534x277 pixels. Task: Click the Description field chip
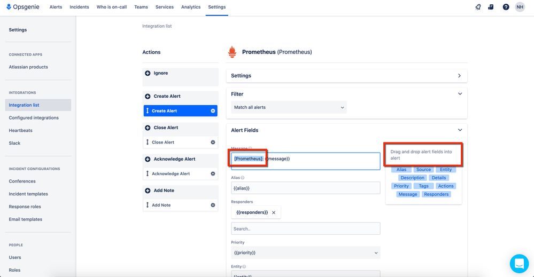pyautogui.click(x=413, y=178)
